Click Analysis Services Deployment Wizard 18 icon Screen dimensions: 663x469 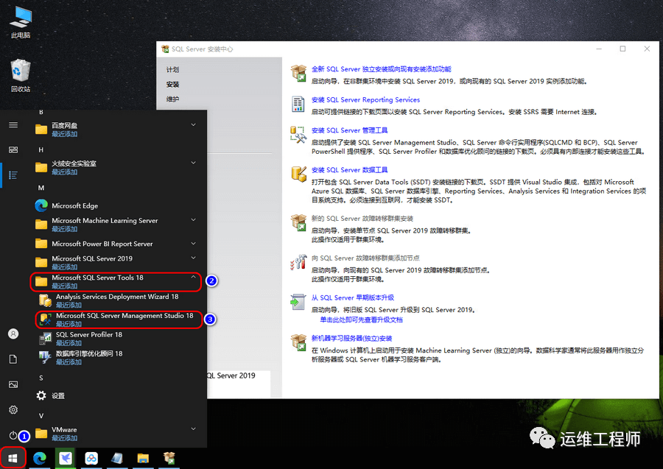[45, 300]
